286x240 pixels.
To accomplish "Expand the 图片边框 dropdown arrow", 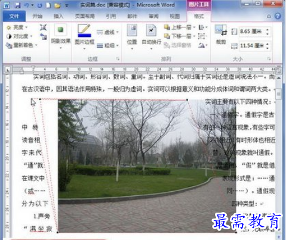I will coord(84,48).
